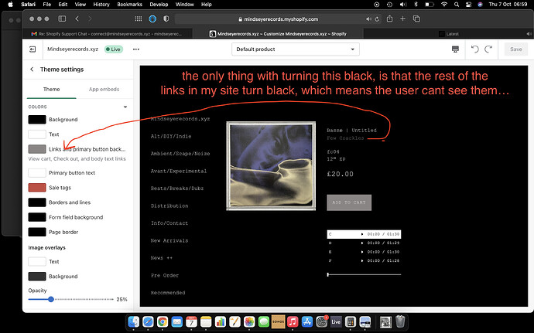Viewport: 534px width, 333px height.
Task: Play track F in the audio player
Action: (x=362, y=260)
